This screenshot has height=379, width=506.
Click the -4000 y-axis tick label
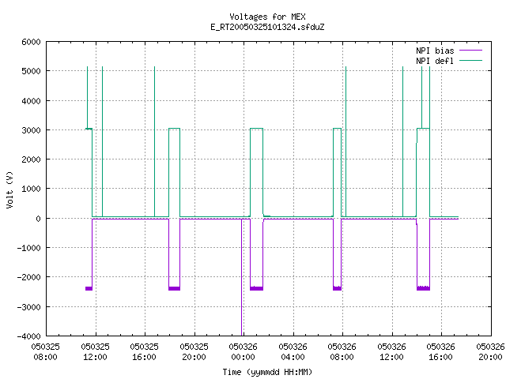[x=28, y=336]
